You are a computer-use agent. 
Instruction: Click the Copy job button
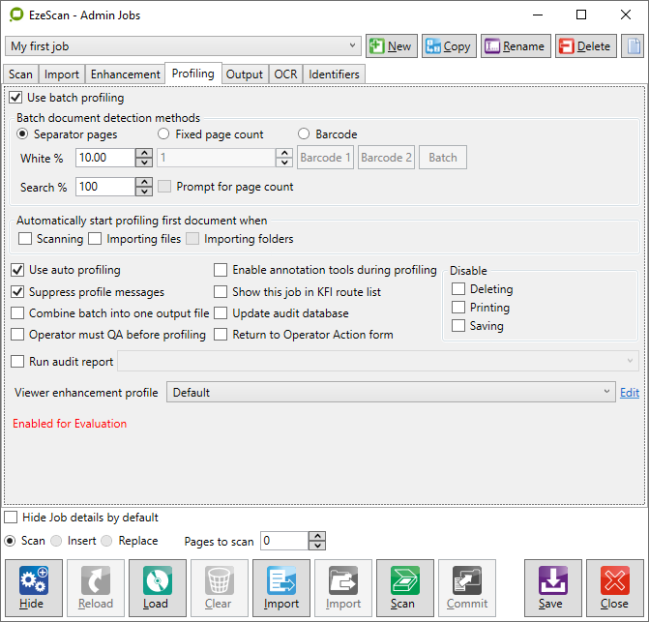pos(447,46)
